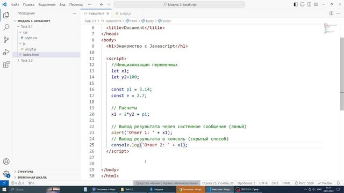Open the Extensions view
Image resolution: width=344 pixels, height=193 pixels.
pyautogui.click(x=6, y=64)
